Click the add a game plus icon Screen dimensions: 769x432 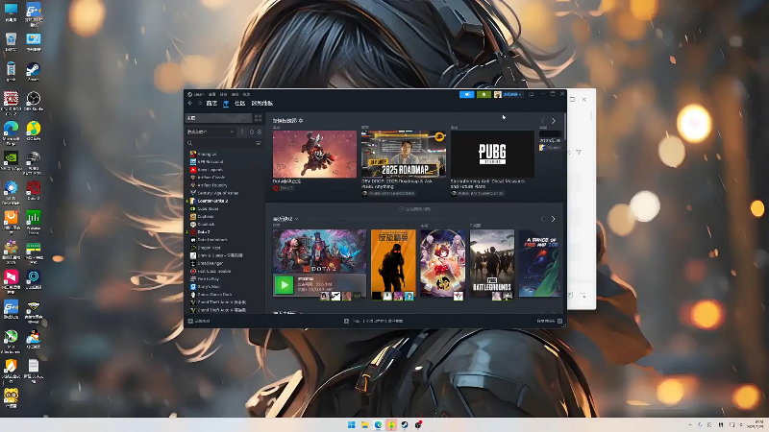(x=190, y=321)
